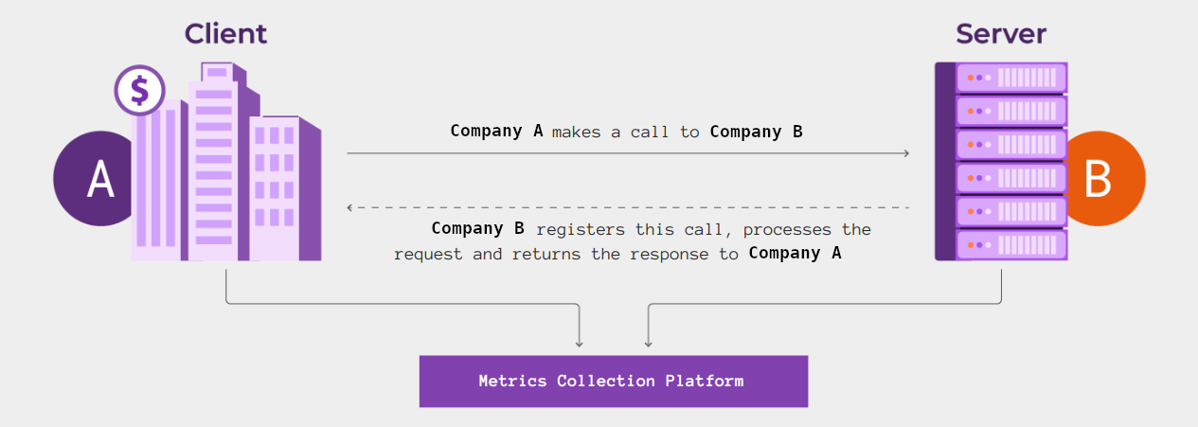Open the Metrics Collection Platform box
The width and height of the screenshot is (1198, 427).
pyautogui.click(x=613, y=382)
